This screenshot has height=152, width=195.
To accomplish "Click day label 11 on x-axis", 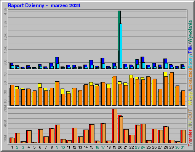I will (x=69, y=147).
